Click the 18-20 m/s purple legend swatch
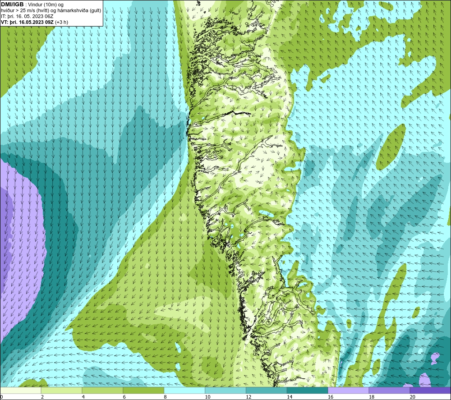 [390, 391]
